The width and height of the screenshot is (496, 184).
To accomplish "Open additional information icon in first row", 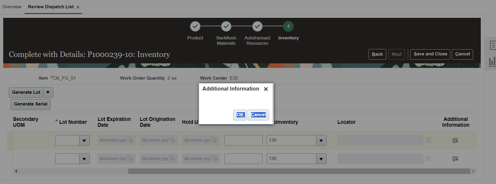I will [x=455, y=140].
